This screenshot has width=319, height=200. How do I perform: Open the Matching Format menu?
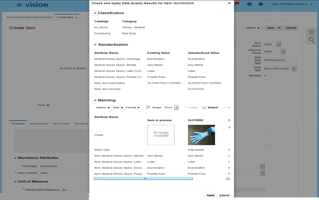pos(133,107)
